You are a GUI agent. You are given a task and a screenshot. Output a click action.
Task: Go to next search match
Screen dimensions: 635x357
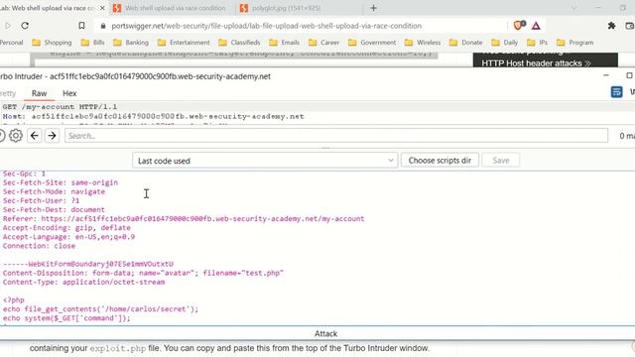(52, 136)
